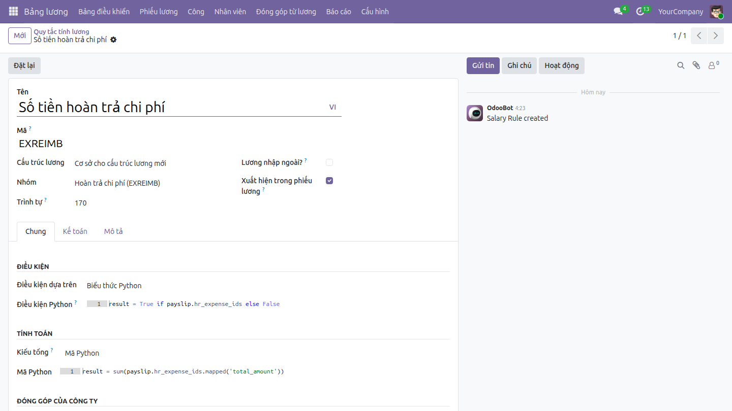The width and height of the screenshot is (732, 411).
Task: Open the Báo cáo menu
Action: point(339,11)
